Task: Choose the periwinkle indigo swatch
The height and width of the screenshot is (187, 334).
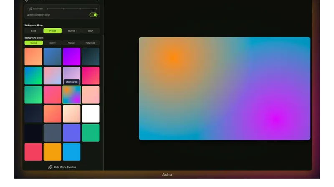Action: point(71,133)
